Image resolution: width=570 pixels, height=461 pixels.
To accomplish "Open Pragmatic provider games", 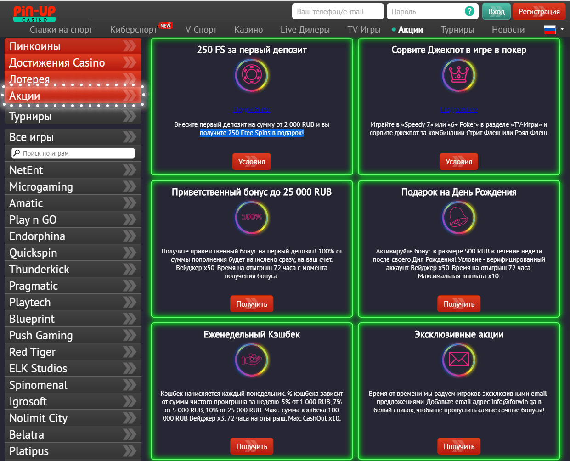I will point(73,286).
